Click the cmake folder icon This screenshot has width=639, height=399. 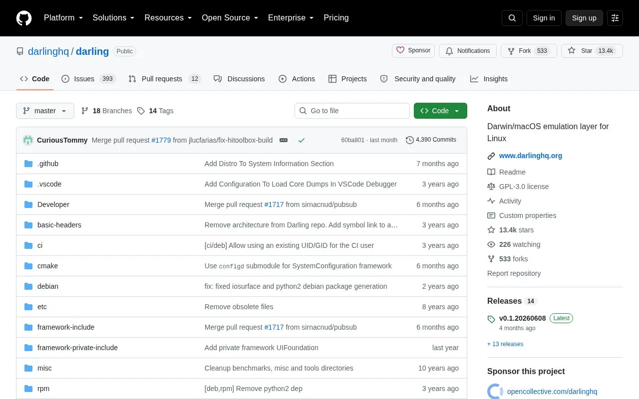28,266
